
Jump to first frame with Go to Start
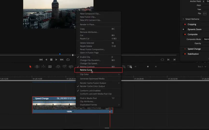41,60
